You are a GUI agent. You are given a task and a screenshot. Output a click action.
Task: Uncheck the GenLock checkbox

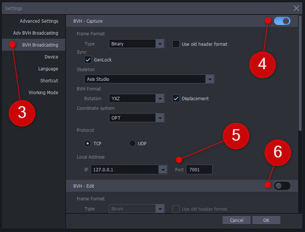click(x=88, y=60)
